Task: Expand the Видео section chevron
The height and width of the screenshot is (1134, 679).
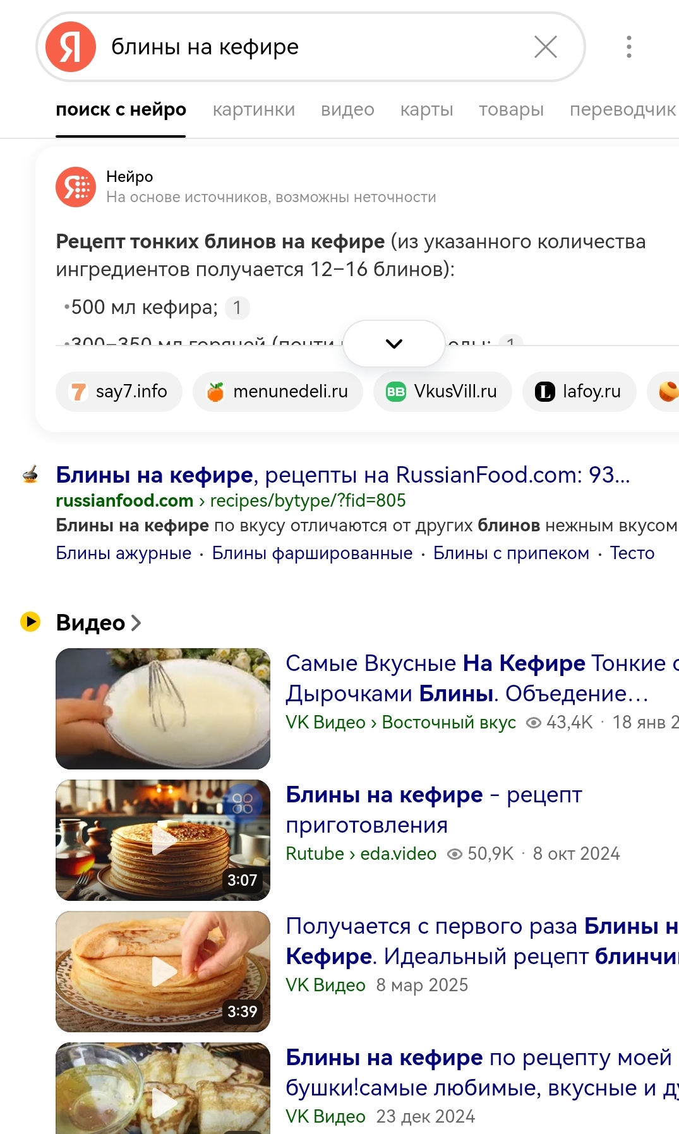Action: pos(136,623)
